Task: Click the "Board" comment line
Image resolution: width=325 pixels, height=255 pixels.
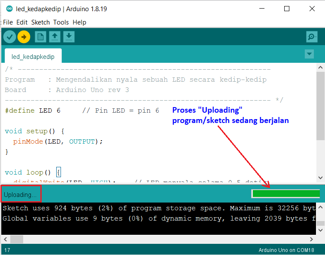Action: (x=67, y=90)
